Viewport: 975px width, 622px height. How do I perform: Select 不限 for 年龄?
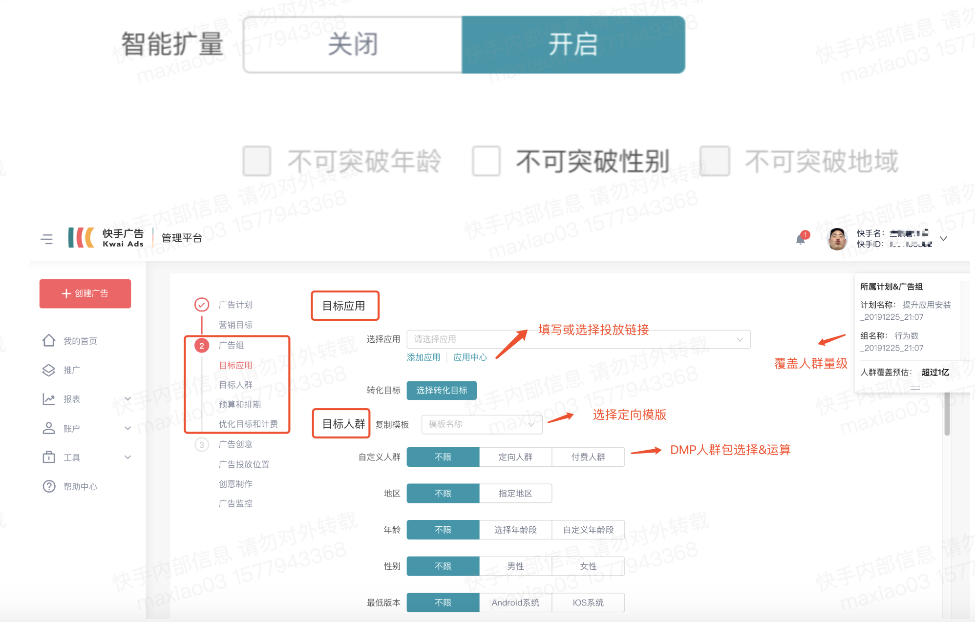pyautogui.click(x=443, y=530)
